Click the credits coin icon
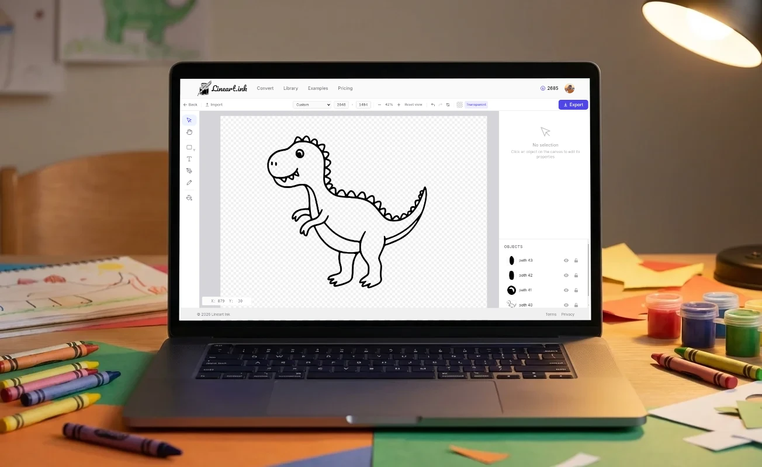This screenshot has height=467, width=762. point(543,89)
